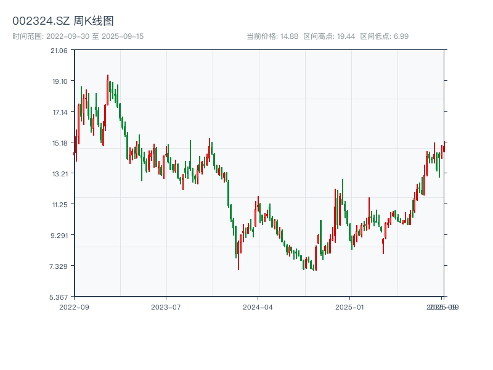Image resolution: width=493 pixels, height=370 pixels.
Task: Click the 区间低点 6.99 label
Action: coord(384,36)
